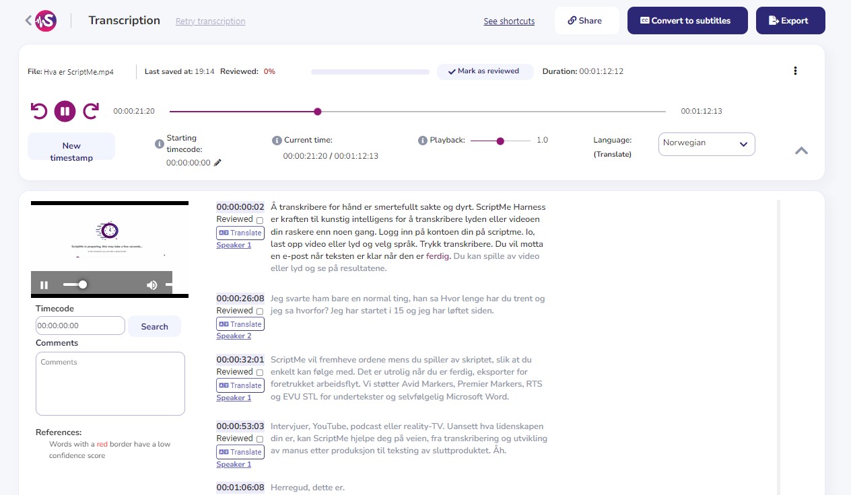The image size is (851, 495).
Task: Open the Norwegian language dropdown
Action: [x=706, y=143]
